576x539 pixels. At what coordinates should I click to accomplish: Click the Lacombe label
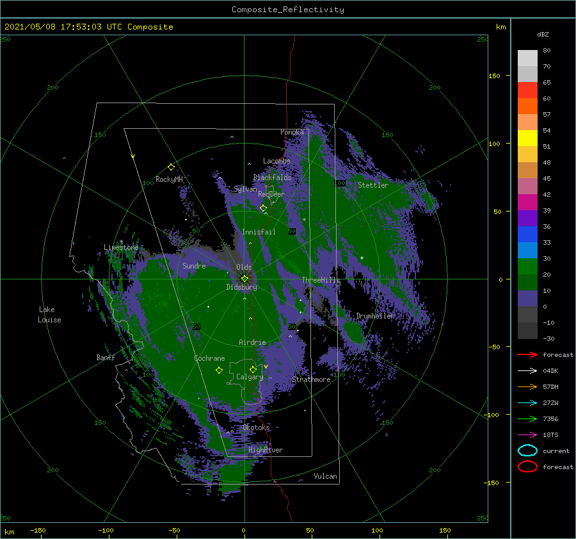click(x=276, y=161)
